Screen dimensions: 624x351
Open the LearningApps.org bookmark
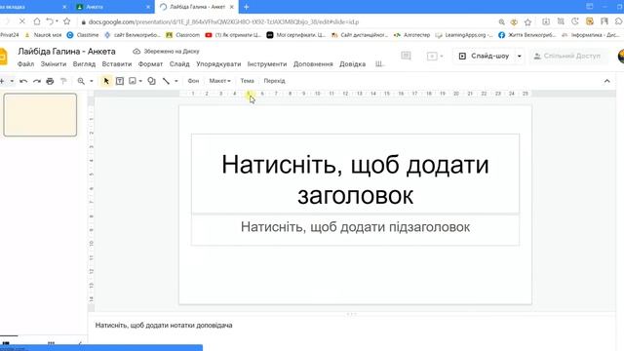[464, 35]
